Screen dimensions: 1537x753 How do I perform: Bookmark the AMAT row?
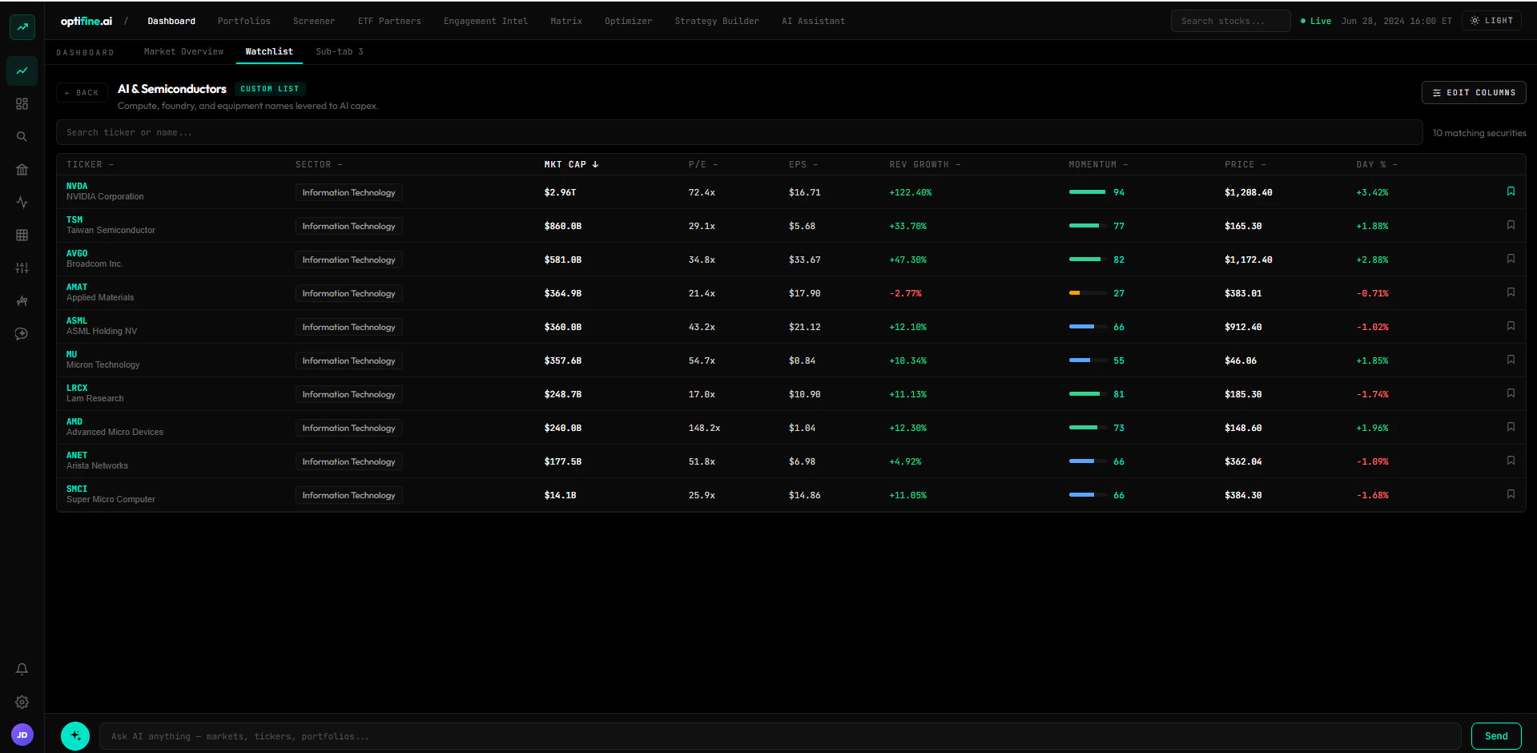coord(1511,292)
